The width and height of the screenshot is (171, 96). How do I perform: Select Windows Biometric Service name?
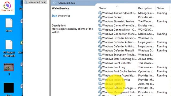pyautogui.click(x=118, y=21)
